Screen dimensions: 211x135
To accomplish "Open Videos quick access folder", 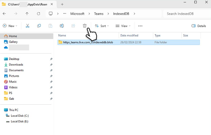I will pos(13,87).
